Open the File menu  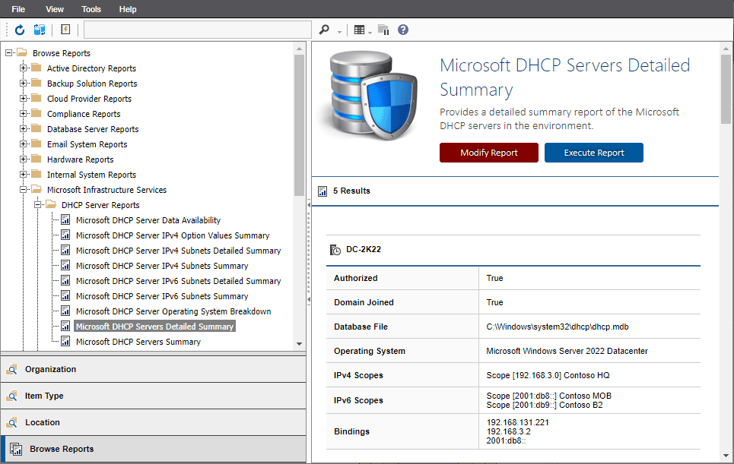tap(18, 9)
